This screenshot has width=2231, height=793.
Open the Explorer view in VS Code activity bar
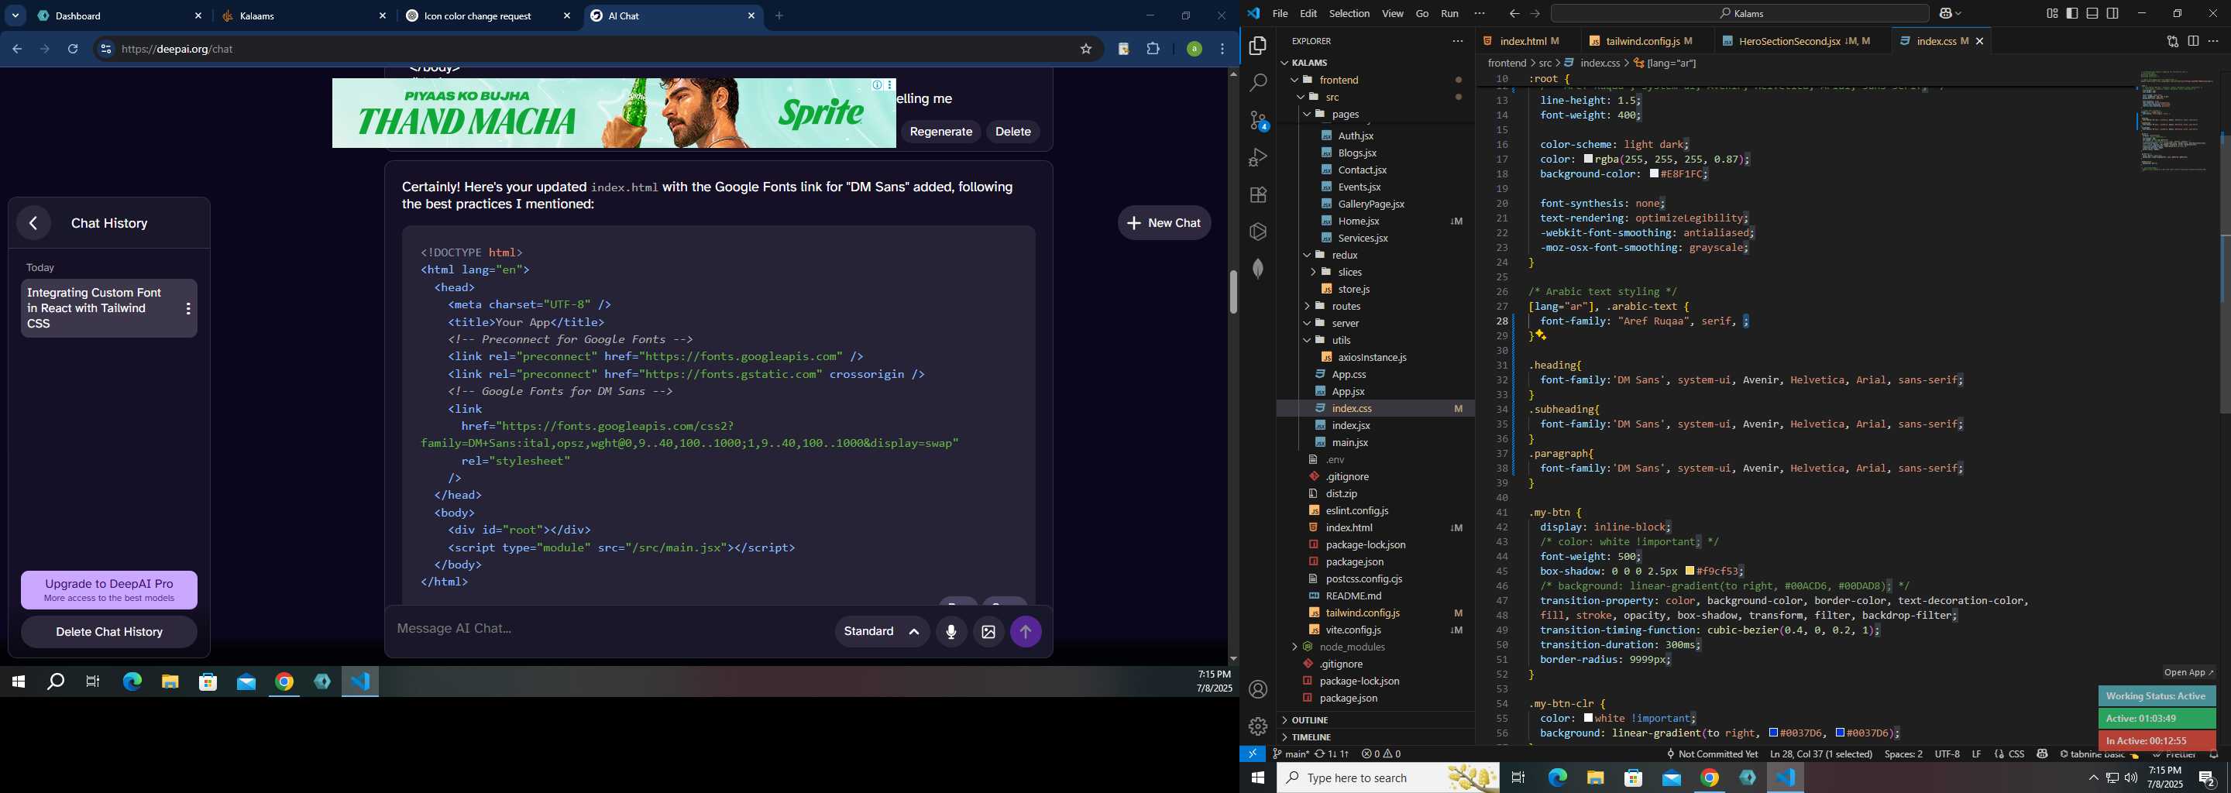coord(1258,46)
